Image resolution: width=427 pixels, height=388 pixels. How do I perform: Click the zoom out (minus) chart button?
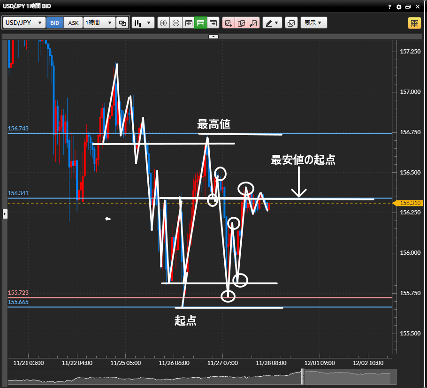point(176,23)
